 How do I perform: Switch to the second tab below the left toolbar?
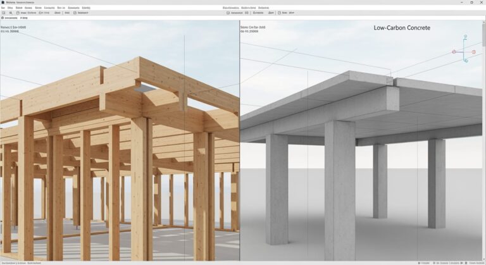click(23, 18)
